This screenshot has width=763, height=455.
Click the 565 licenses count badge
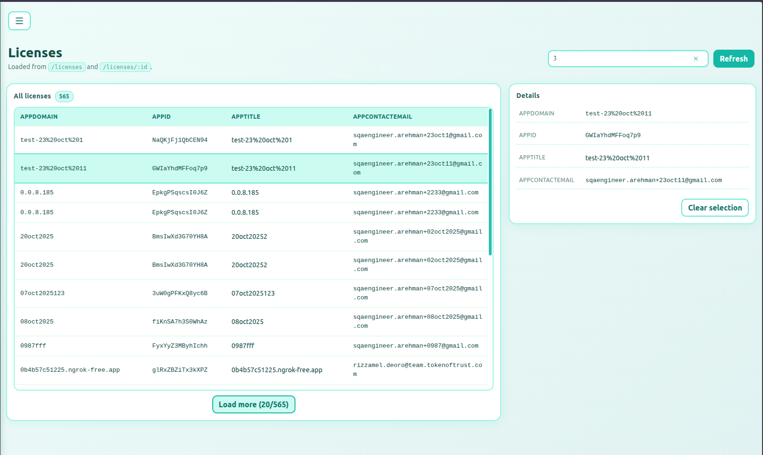(x=64, y=96)
